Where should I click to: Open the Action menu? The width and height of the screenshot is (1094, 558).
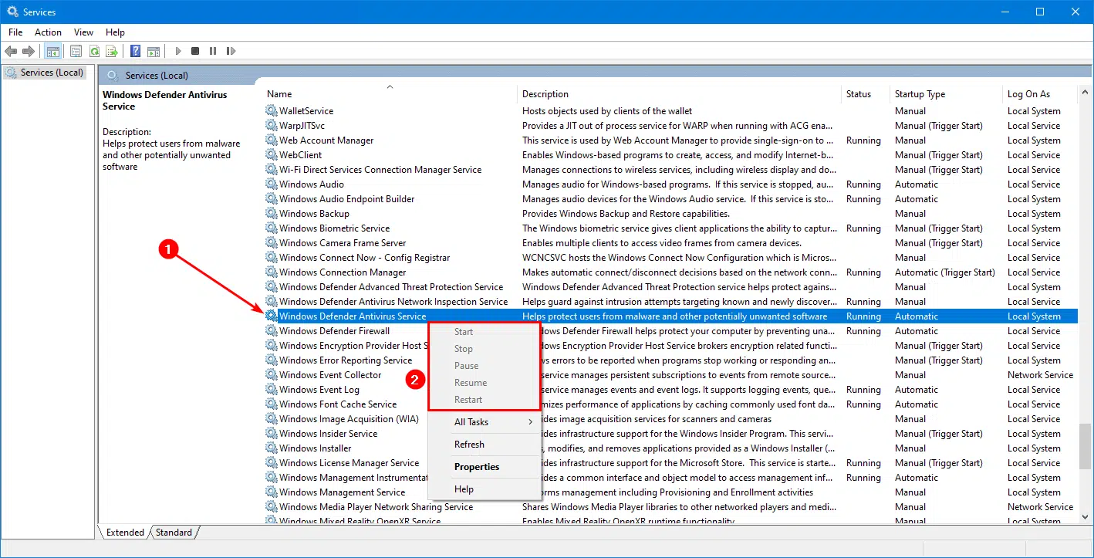(48, 32)
